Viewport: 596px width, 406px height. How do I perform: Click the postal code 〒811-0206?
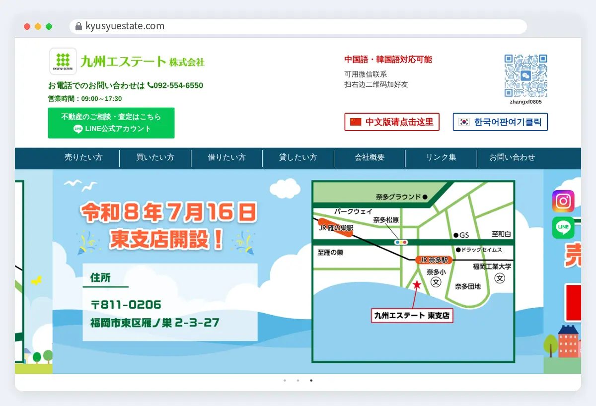[126, 304]
